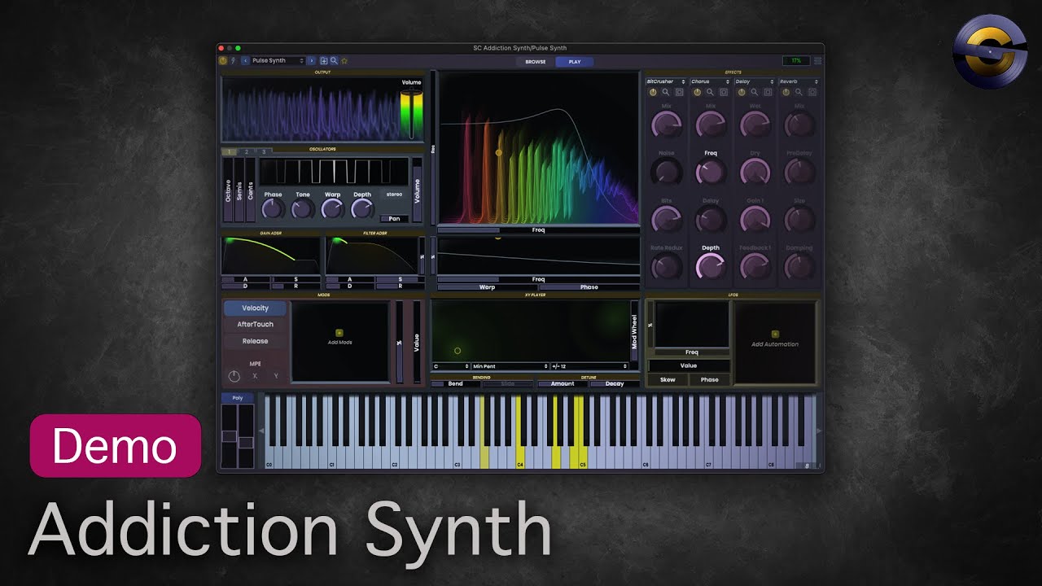Open the XY Player root note C dropdown

click(x=450, y=366)
